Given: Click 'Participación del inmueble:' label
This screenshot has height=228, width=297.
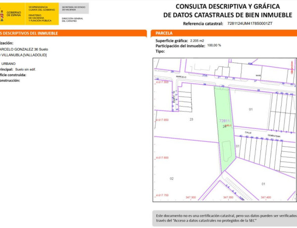Looking at the screenshot, I should [180, 46].
